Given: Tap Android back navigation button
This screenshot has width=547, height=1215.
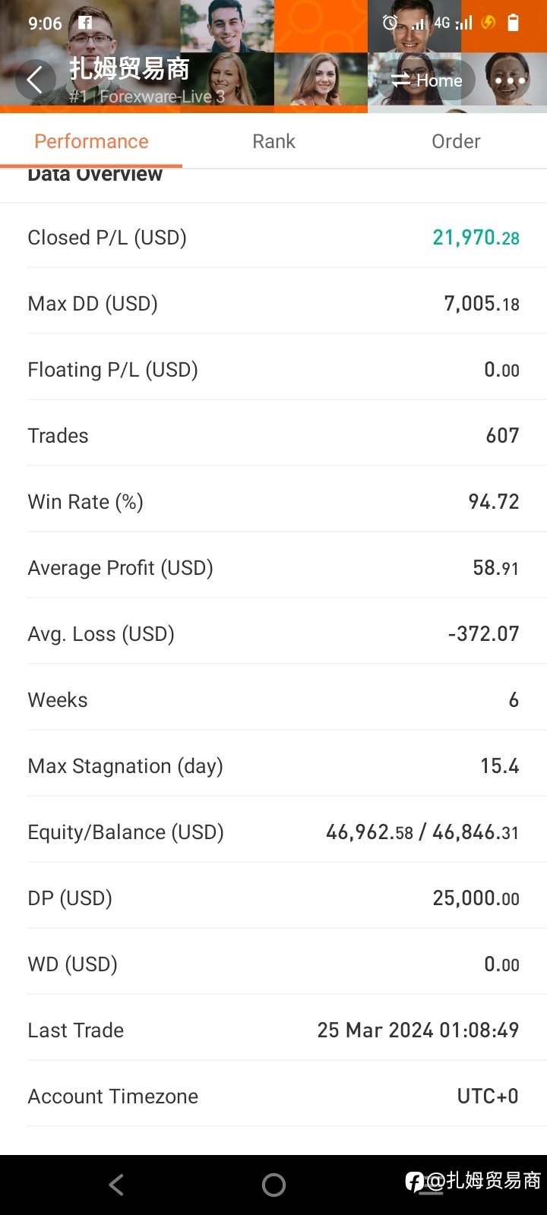Looking at the screenshot, I should [116, 1185].
